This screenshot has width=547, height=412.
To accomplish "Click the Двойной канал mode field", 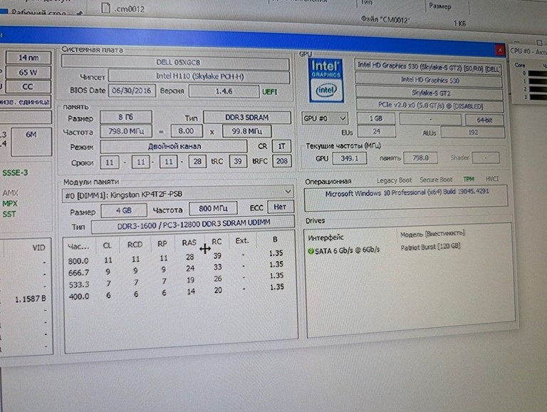I will (x=174, y=146).
